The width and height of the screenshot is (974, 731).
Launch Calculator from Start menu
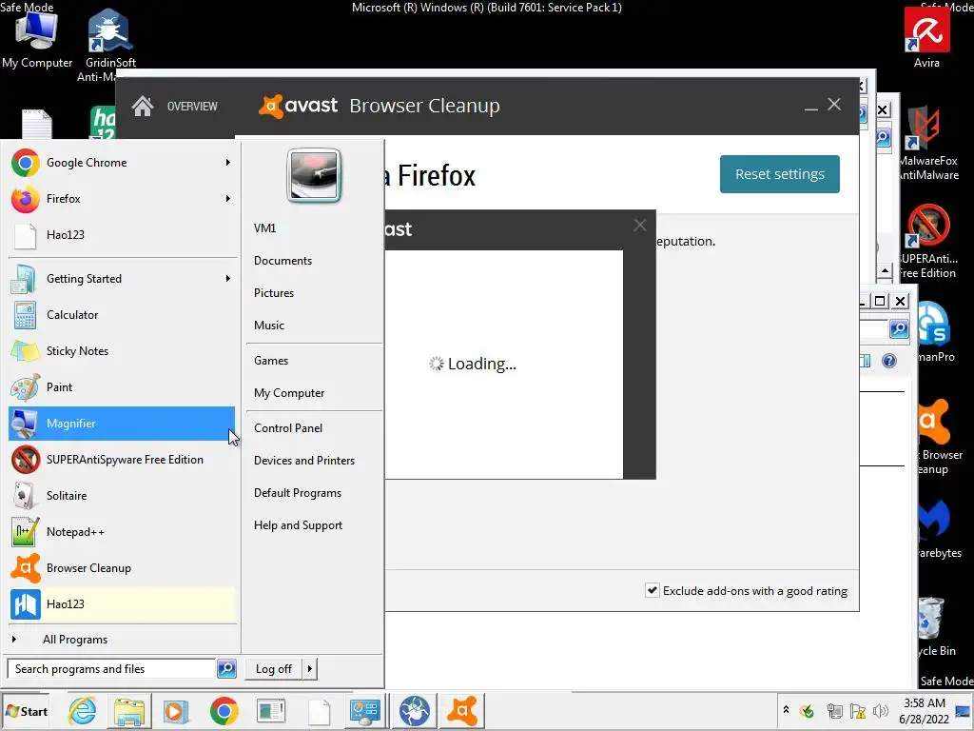(x=122, y=315)
